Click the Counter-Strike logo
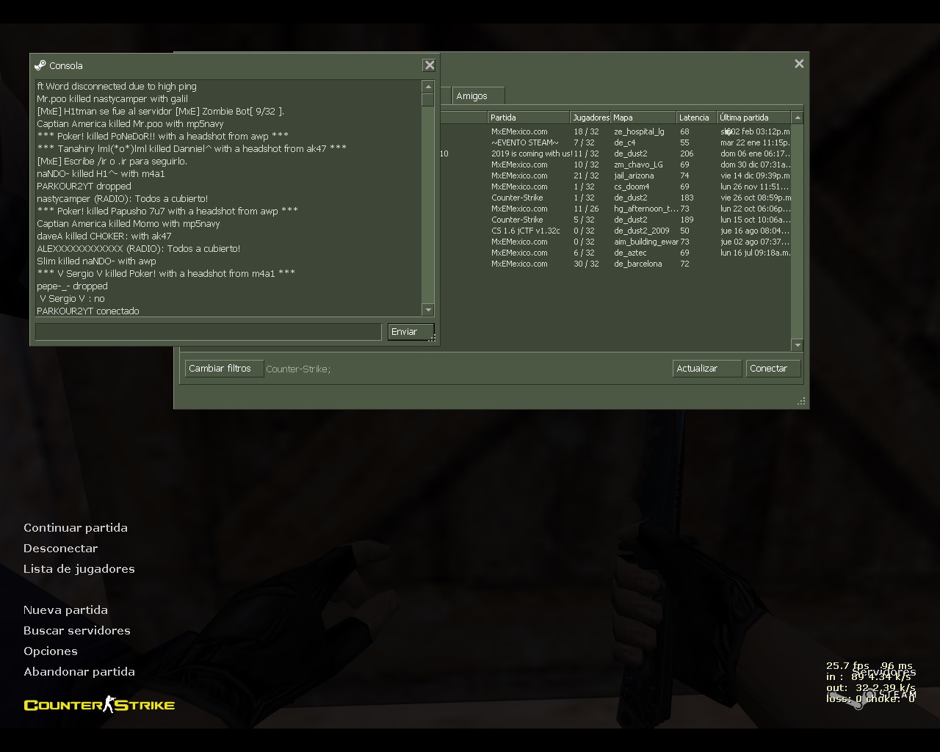 click(99, 705)
